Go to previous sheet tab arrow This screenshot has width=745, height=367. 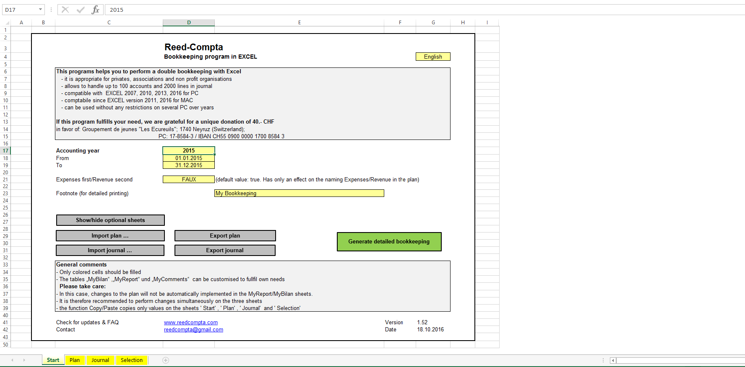click(12, 360)
